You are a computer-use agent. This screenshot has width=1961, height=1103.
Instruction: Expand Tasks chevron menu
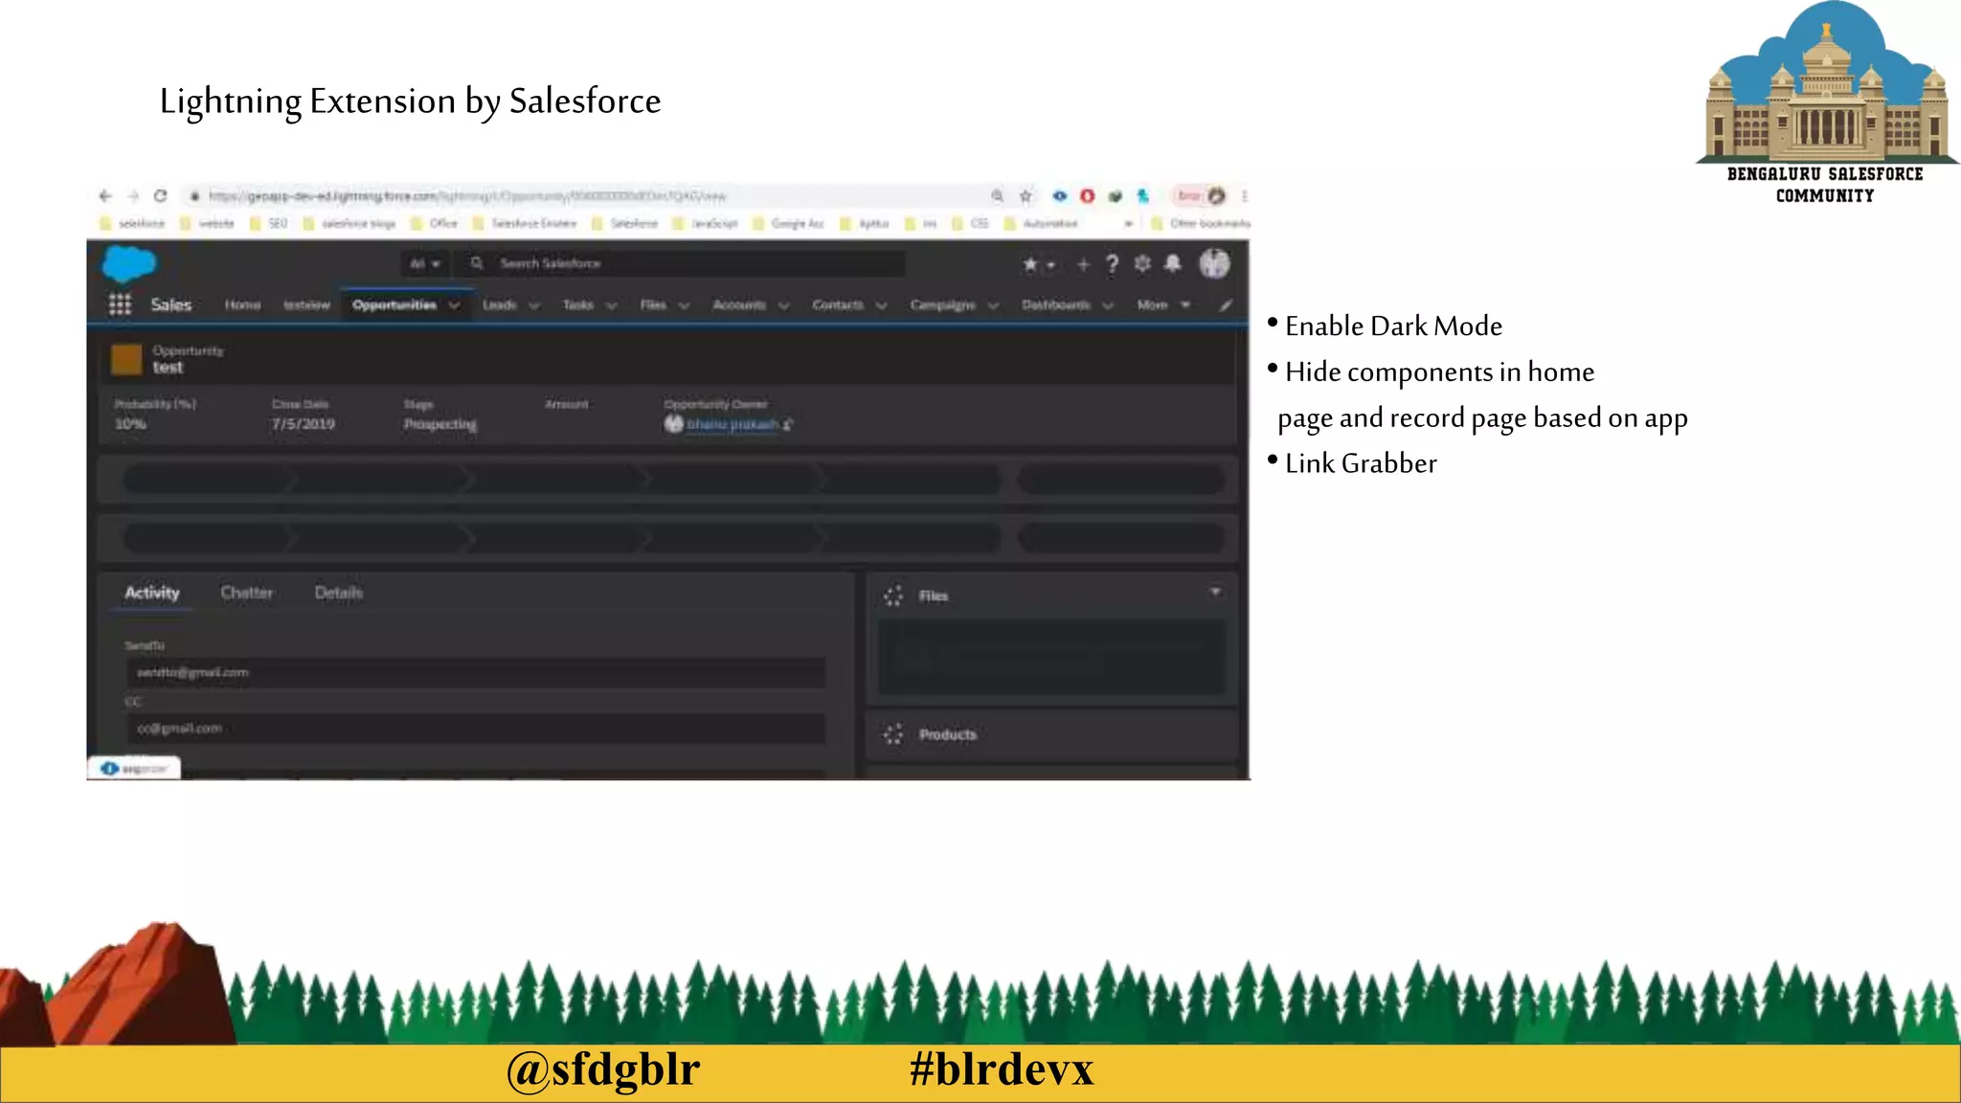pyautogui.click(x=612, y=305)
